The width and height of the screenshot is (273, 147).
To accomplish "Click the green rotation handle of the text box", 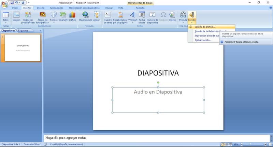I will point(158,82).
